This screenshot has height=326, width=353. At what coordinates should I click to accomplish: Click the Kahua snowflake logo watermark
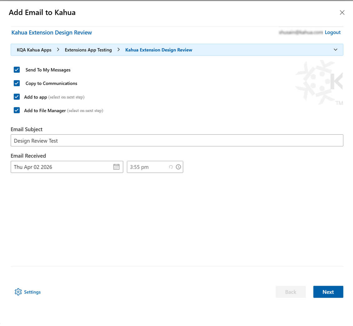click(x=319, y=82)
